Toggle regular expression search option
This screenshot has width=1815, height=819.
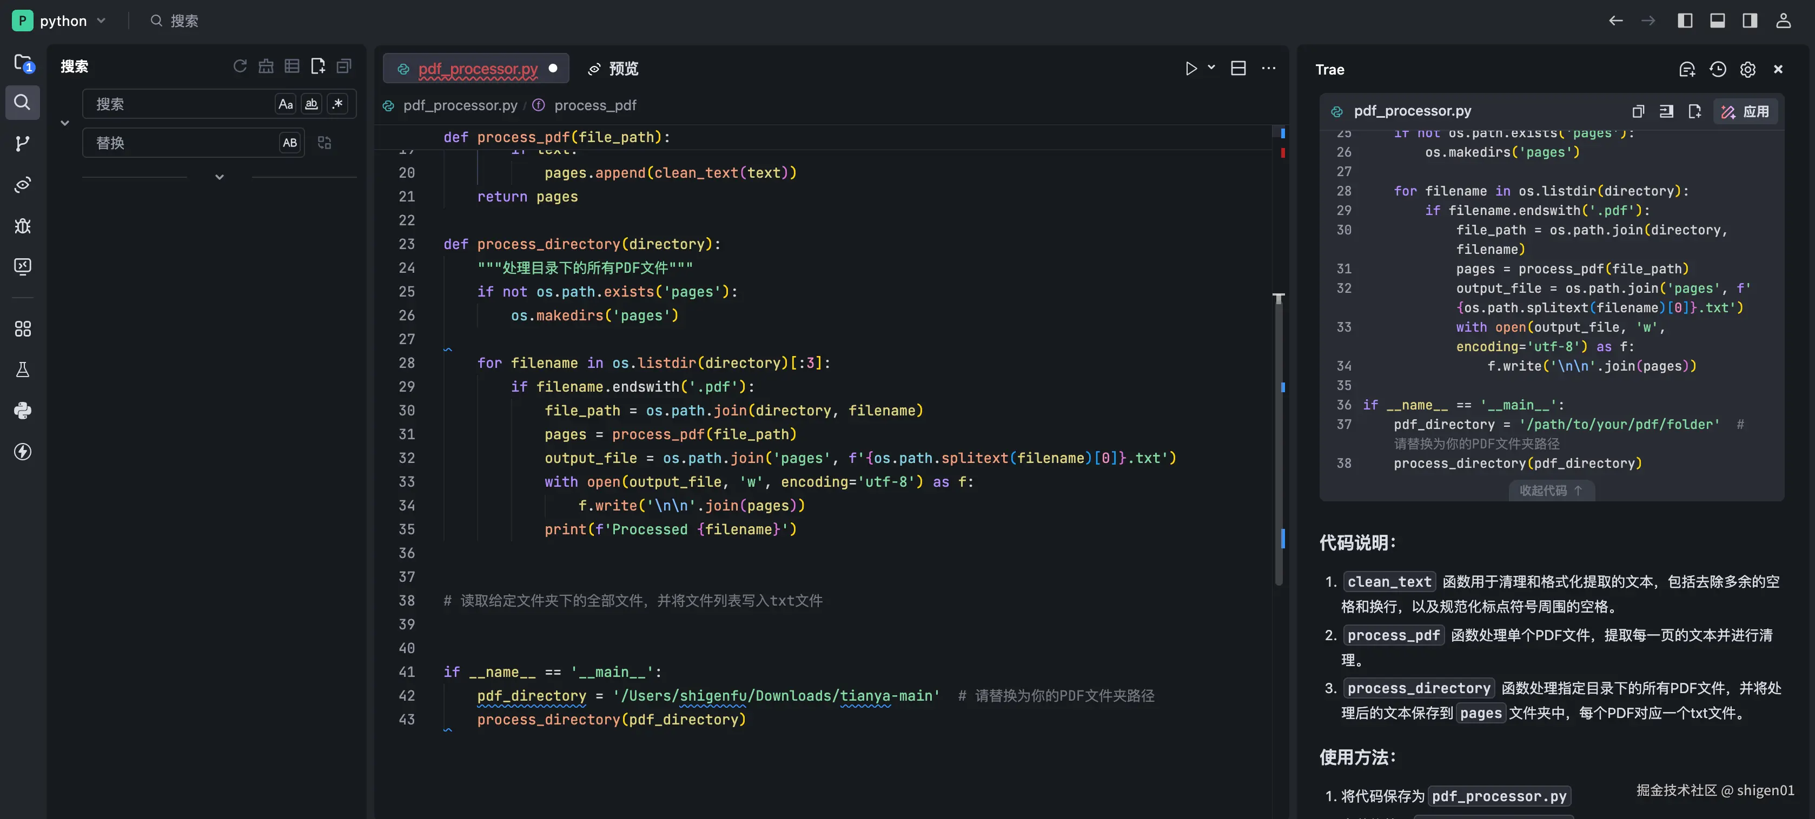[338, 104]
